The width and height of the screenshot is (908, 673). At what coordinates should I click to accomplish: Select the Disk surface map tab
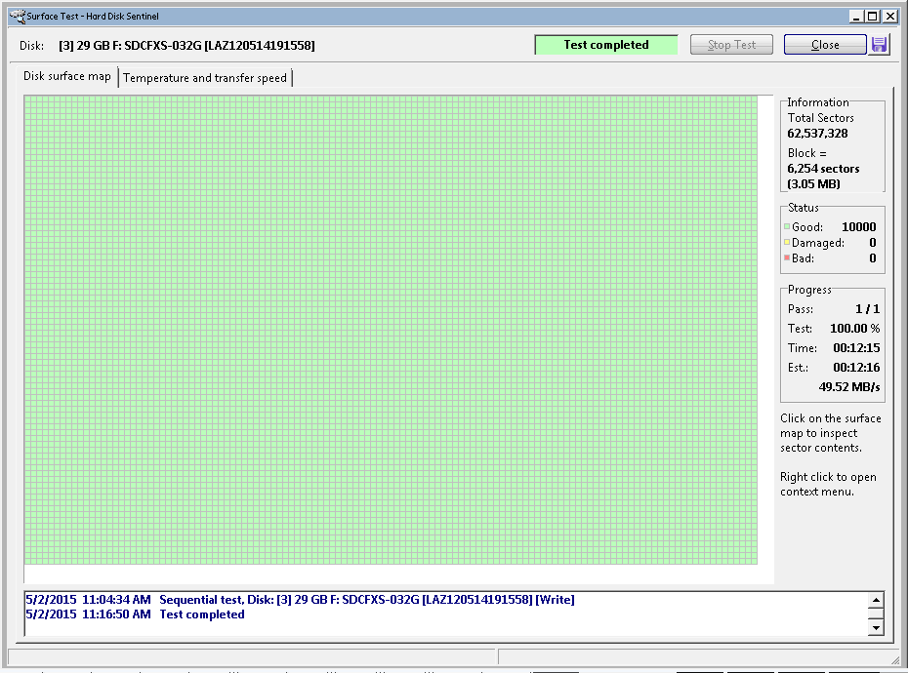pos(67,76)
